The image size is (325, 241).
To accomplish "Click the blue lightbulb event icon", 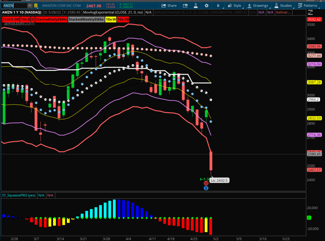I will (206, 188).
